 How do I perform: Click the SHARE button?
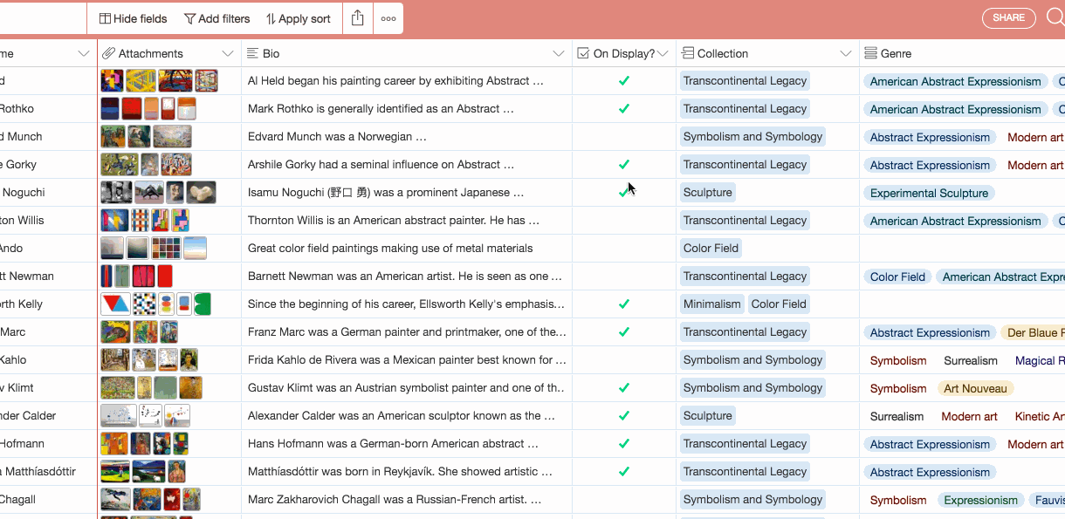click(x=1008, y=17)
